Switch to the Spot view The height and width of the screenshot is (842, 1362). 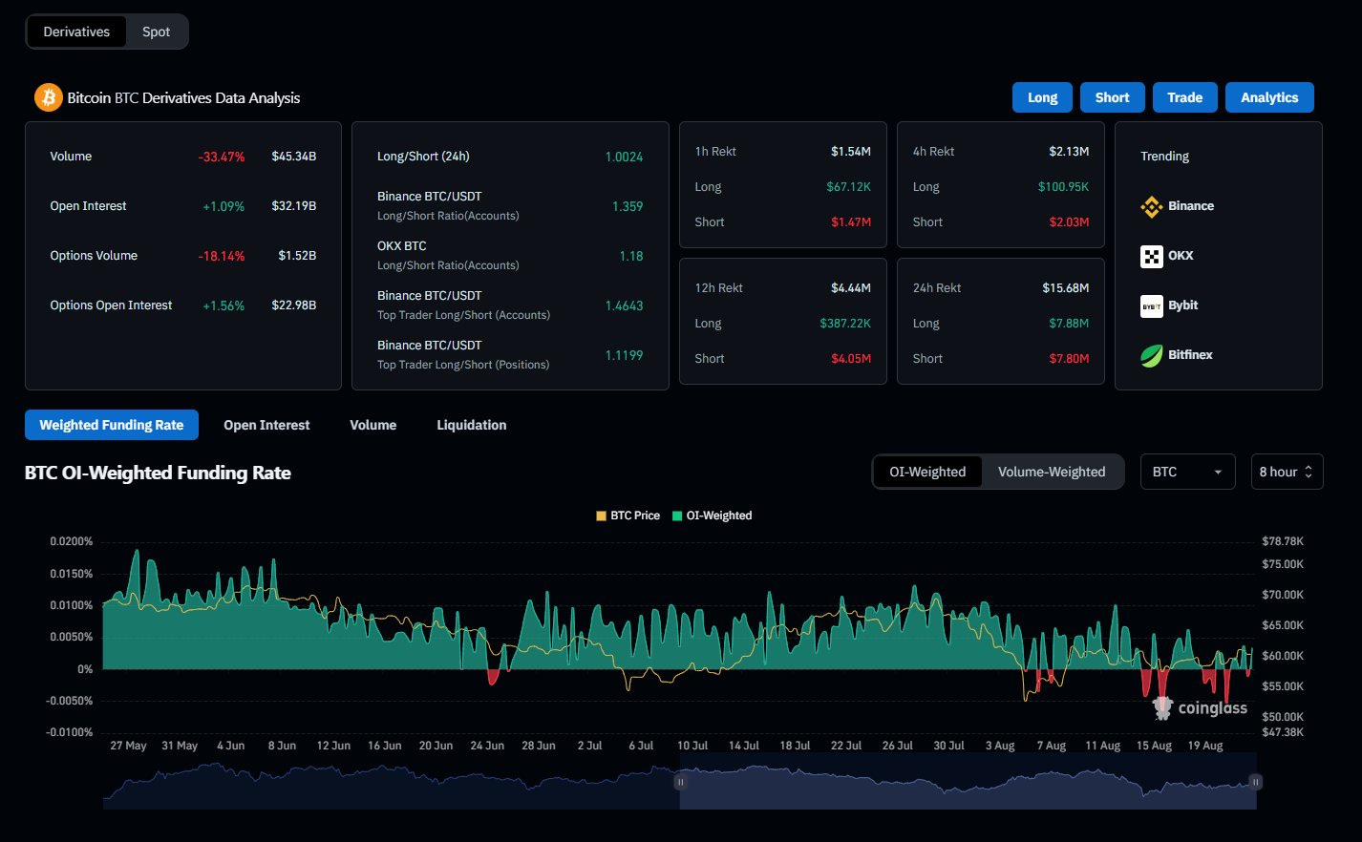coord(157,32)
